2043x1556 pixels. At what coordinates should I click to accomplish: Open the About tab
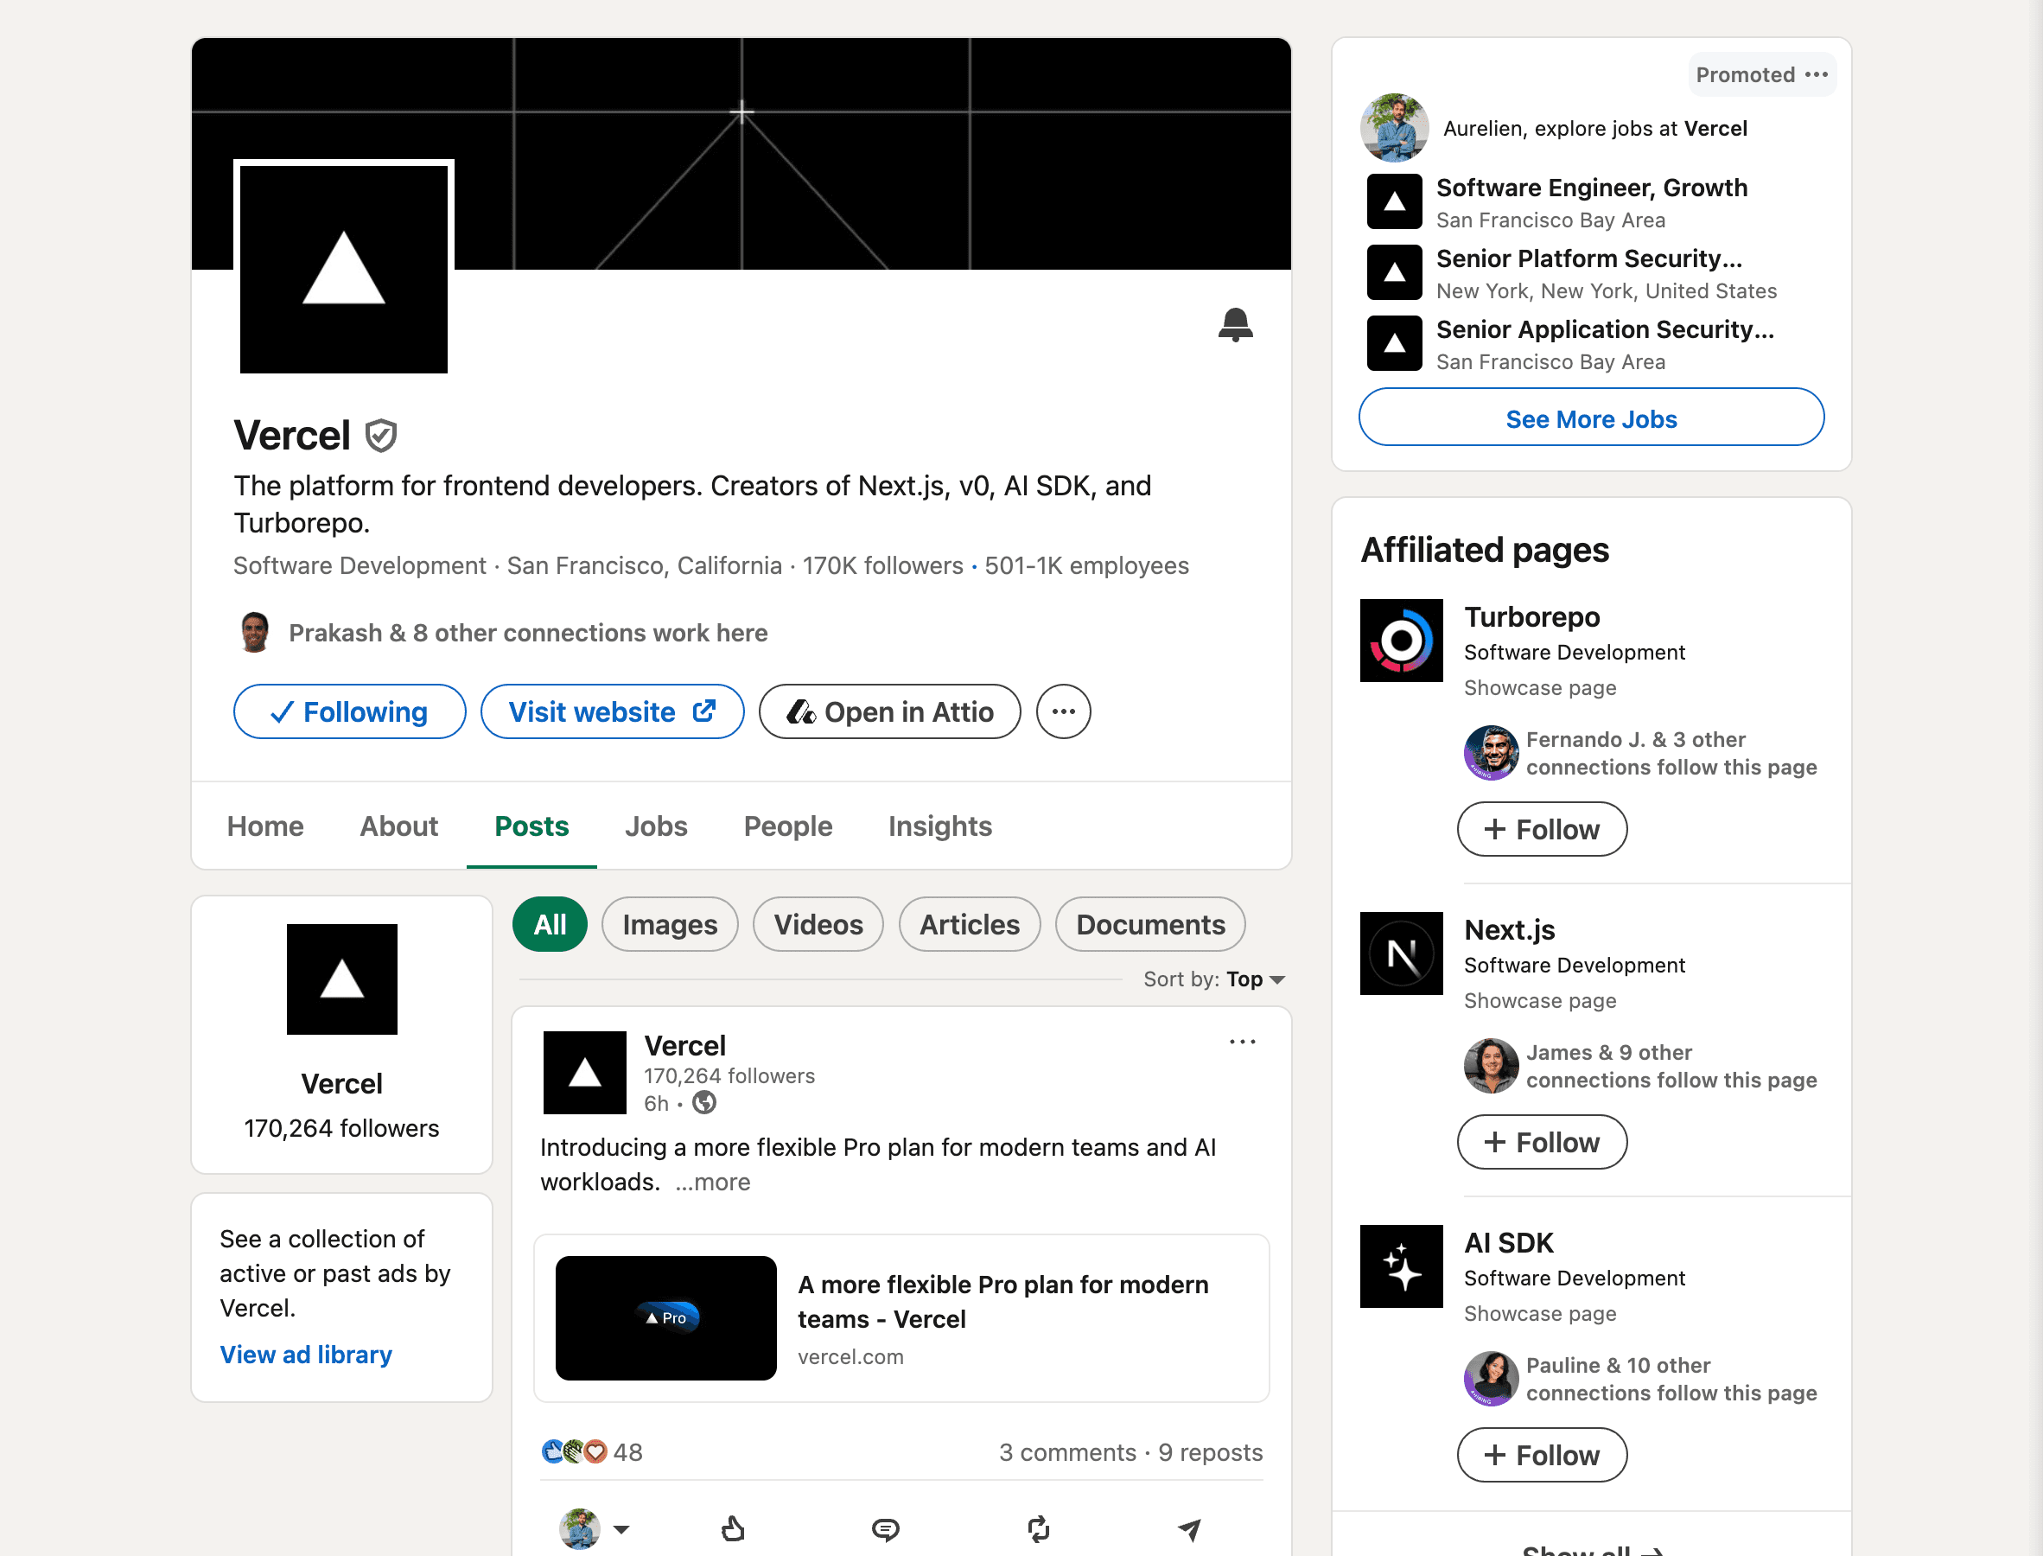tap(399, 826)
